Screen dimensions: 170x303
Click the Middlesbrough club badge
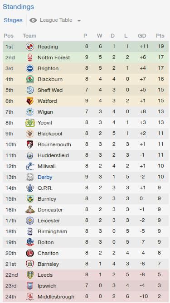(30, 296)
